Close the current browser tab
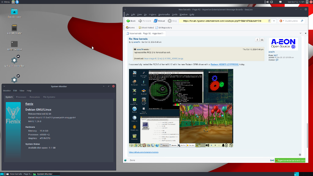The height and width of the screenshot is (176, 313). [x=306, y=33]
